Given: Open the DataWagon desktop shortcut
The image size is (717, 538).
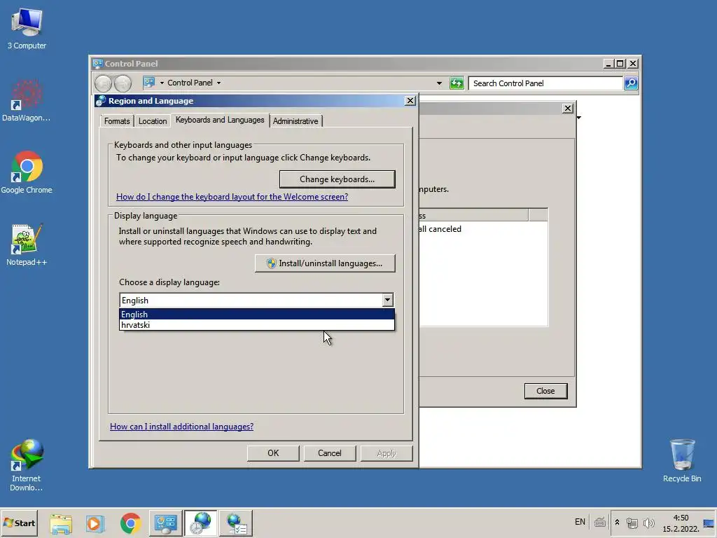Looking at the screenshot, I should pyautogui.click(x=27, y=101).
